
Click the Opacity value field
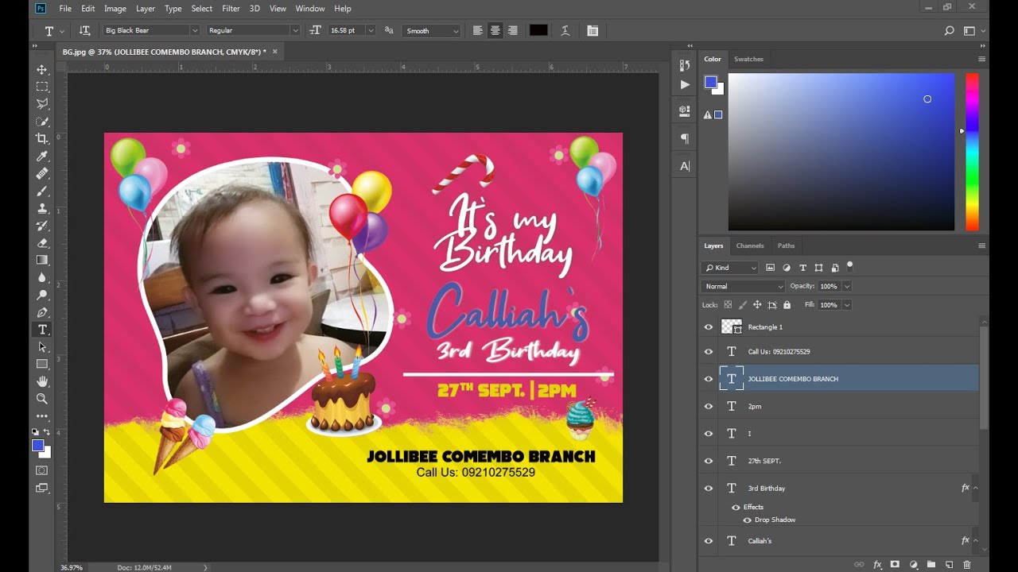pos(829,286)
